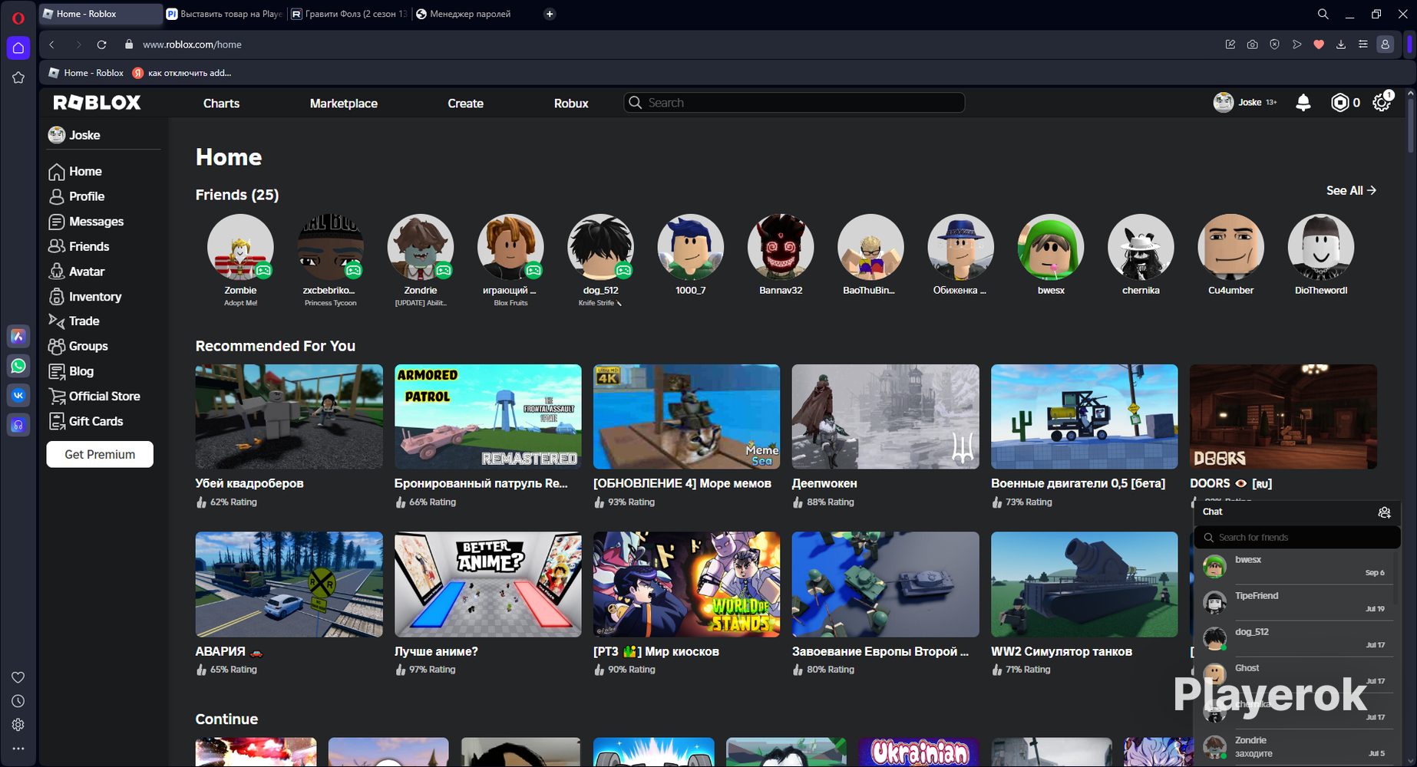Click the Roblox search field

click(794, 103)
